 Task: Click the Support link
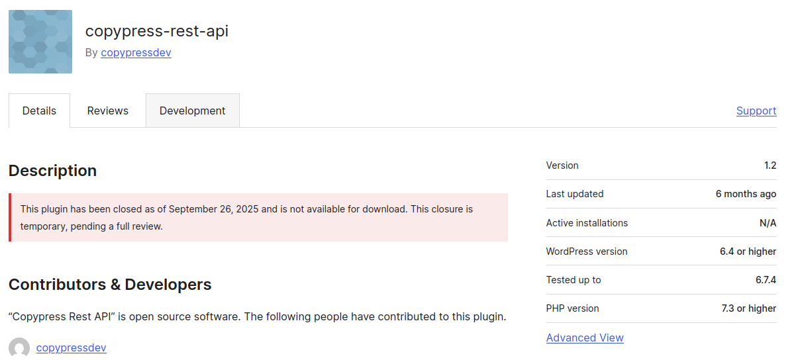tap(756, 111)
